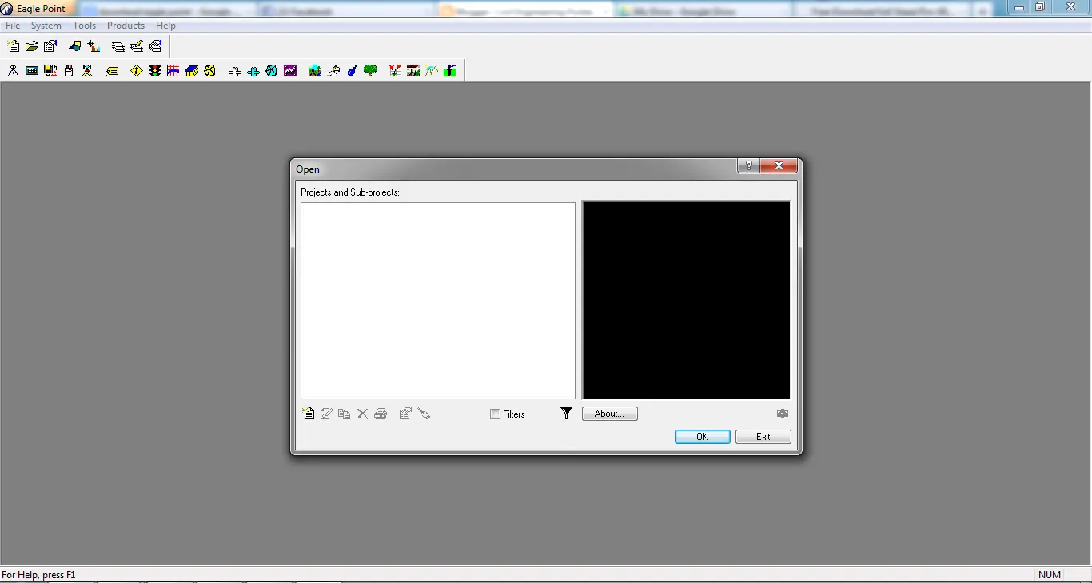Click the yellow tag label toolbar icon
This screenshot has width=1092, height=583.
click(x=112, y=70)
